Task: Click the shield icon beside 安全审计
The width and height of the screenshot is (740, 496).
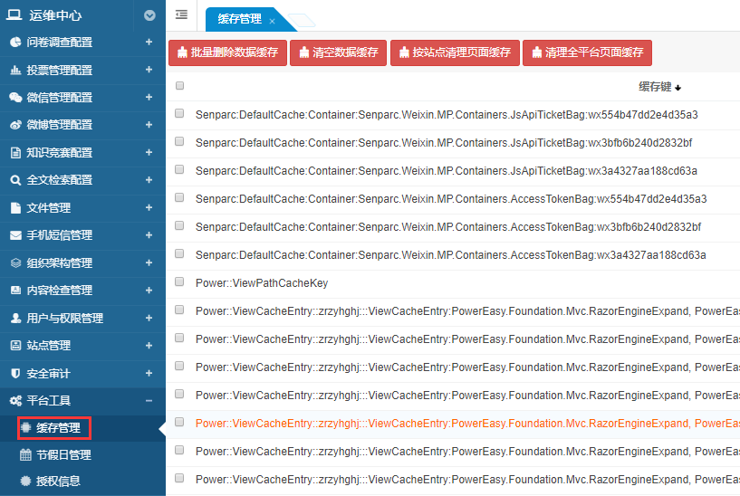Action: (15, 373)
